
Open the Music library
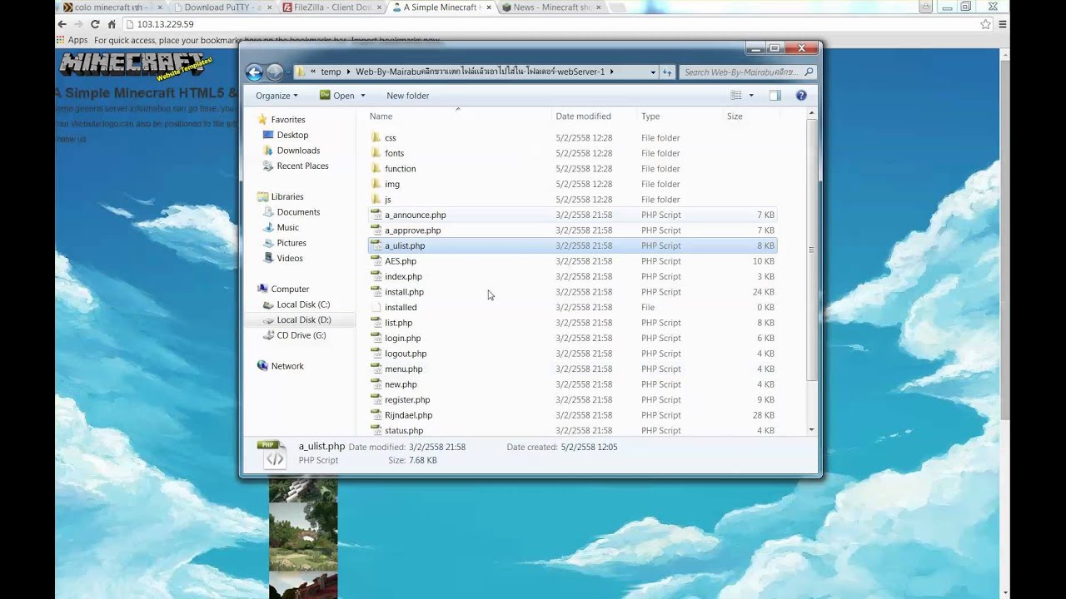pyautogui.click(x=287, y=227)
